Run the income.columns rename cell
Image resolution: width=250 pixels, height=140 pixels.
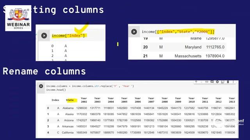point(41,86)
